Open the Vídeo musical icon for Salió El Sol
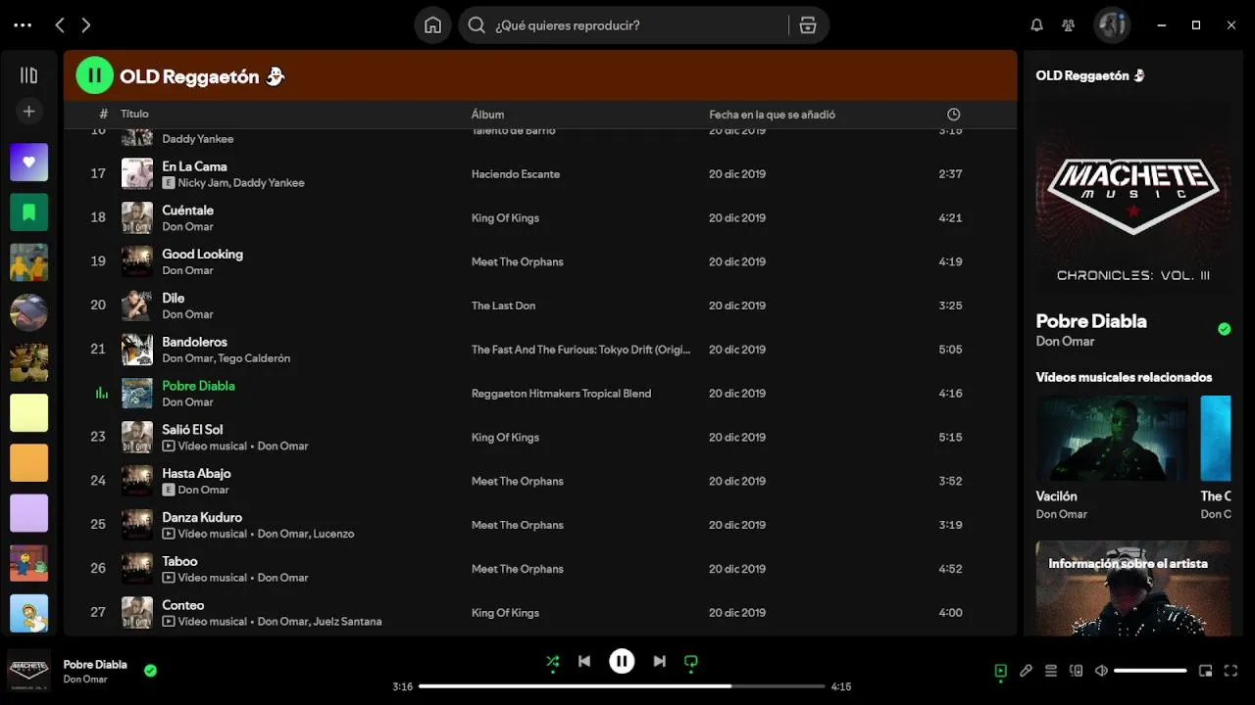Viewport: 1255px width, 705px height. [x=169, y=446]
